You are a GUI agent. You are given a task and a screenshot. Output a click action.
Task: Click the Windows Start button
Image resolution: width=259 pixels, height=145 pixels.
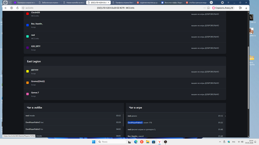93,142
